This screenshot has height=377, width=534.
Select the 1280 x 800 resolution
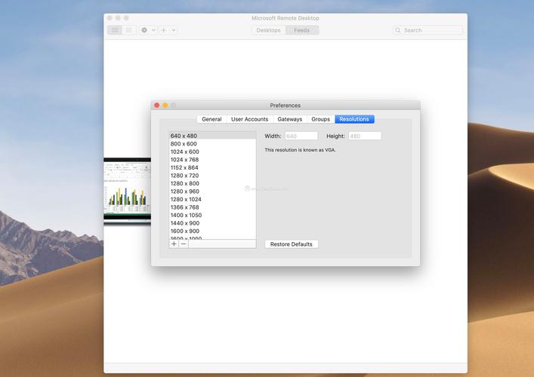click(212, 183)
